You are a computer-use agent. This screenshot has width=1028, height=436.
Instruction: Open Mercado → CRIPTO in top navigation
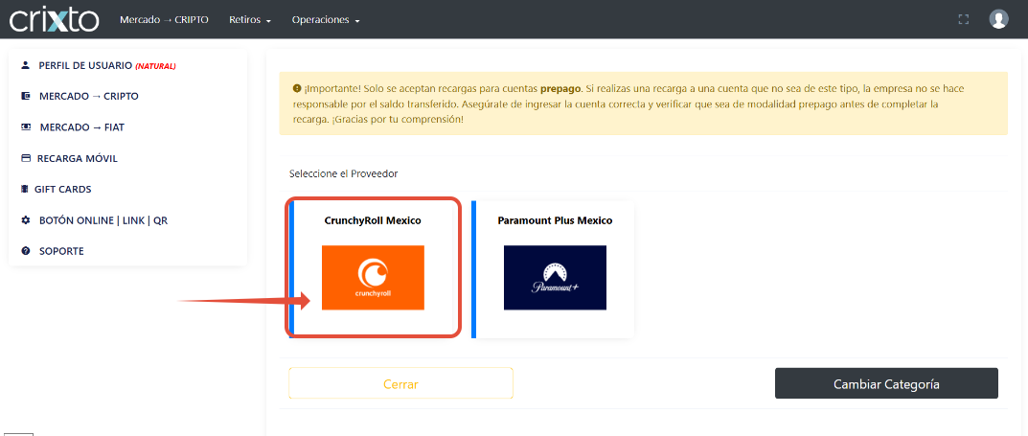point(164,20)
